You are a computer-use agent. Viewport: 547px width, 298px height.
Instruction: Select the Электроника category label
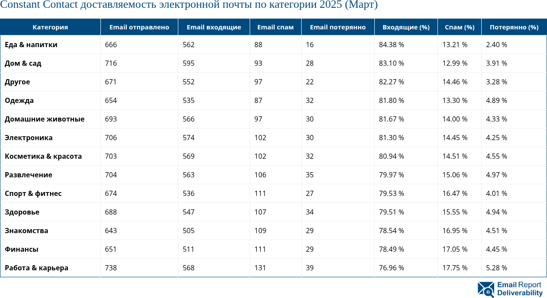coord(28,138)
